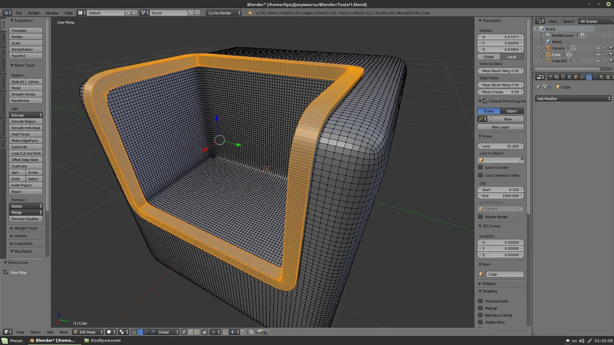This screenshot has width=614, height=345.
Task: Open the Object constraints chain icon tab
Action: (582, 77)
